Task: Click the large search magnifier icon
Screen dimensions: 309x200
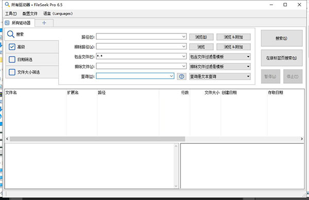Action: 11,34
